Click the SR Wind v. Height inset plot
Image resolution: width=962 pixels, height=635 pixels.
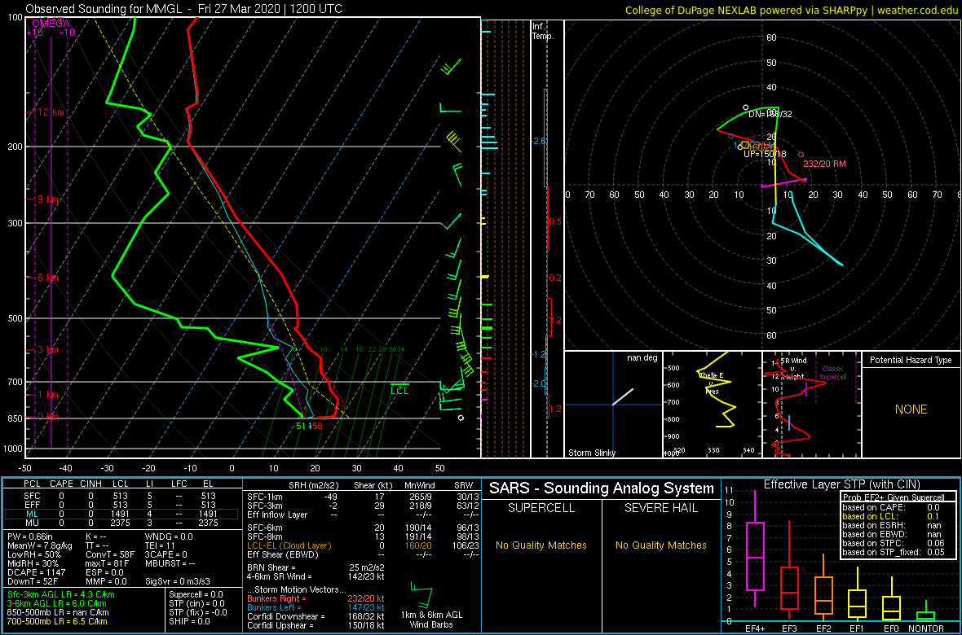(811, 405)
